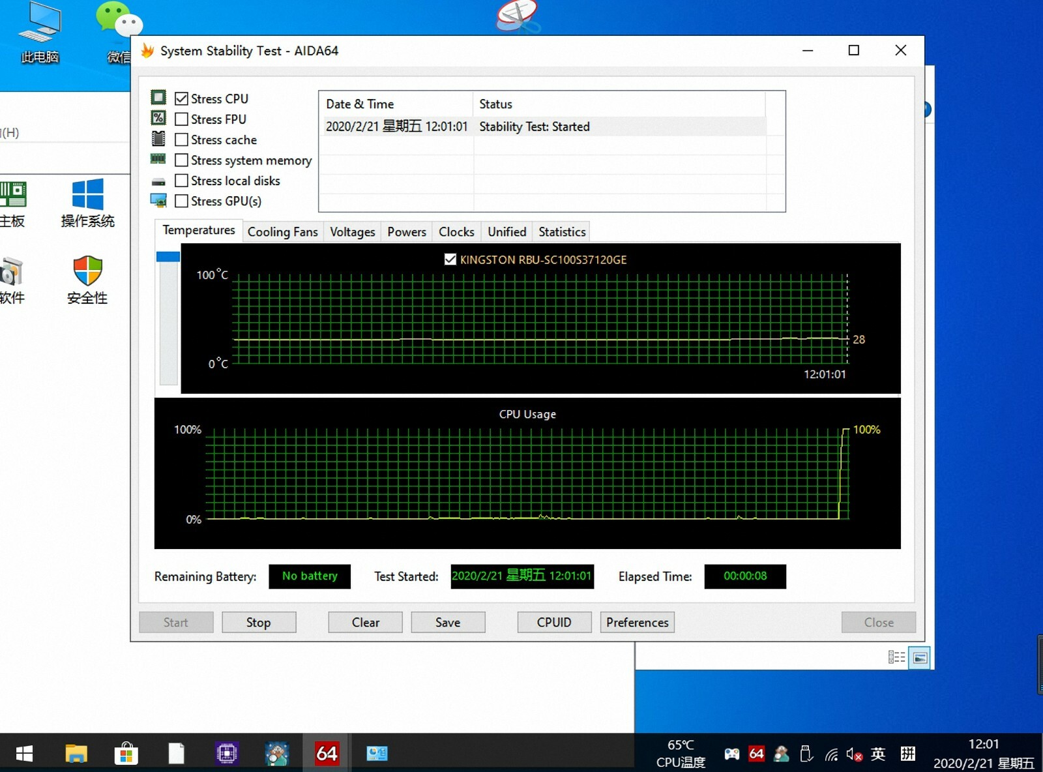Enable the Stress local disks checkbox

181,181
